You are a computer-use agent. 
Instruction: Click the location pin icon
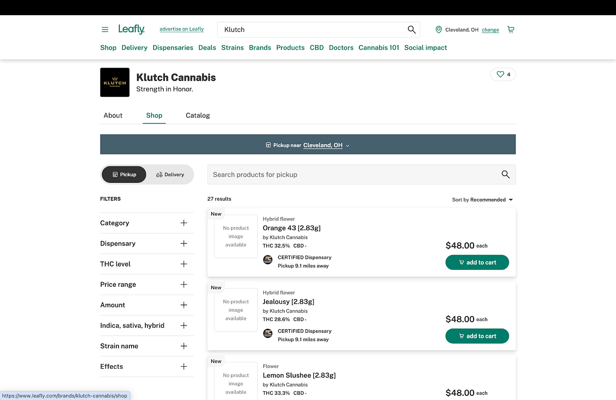click(x=439, y=30)
